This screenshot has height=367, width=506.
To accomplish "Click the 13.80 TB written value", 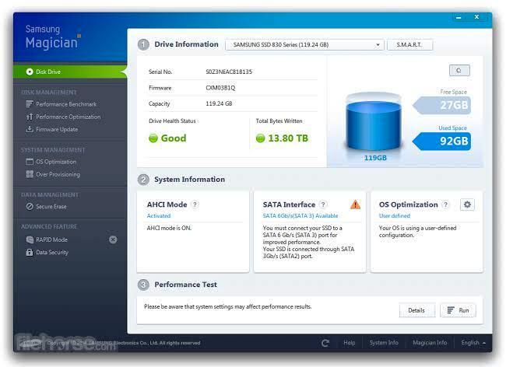I will (x=288, y=138).
